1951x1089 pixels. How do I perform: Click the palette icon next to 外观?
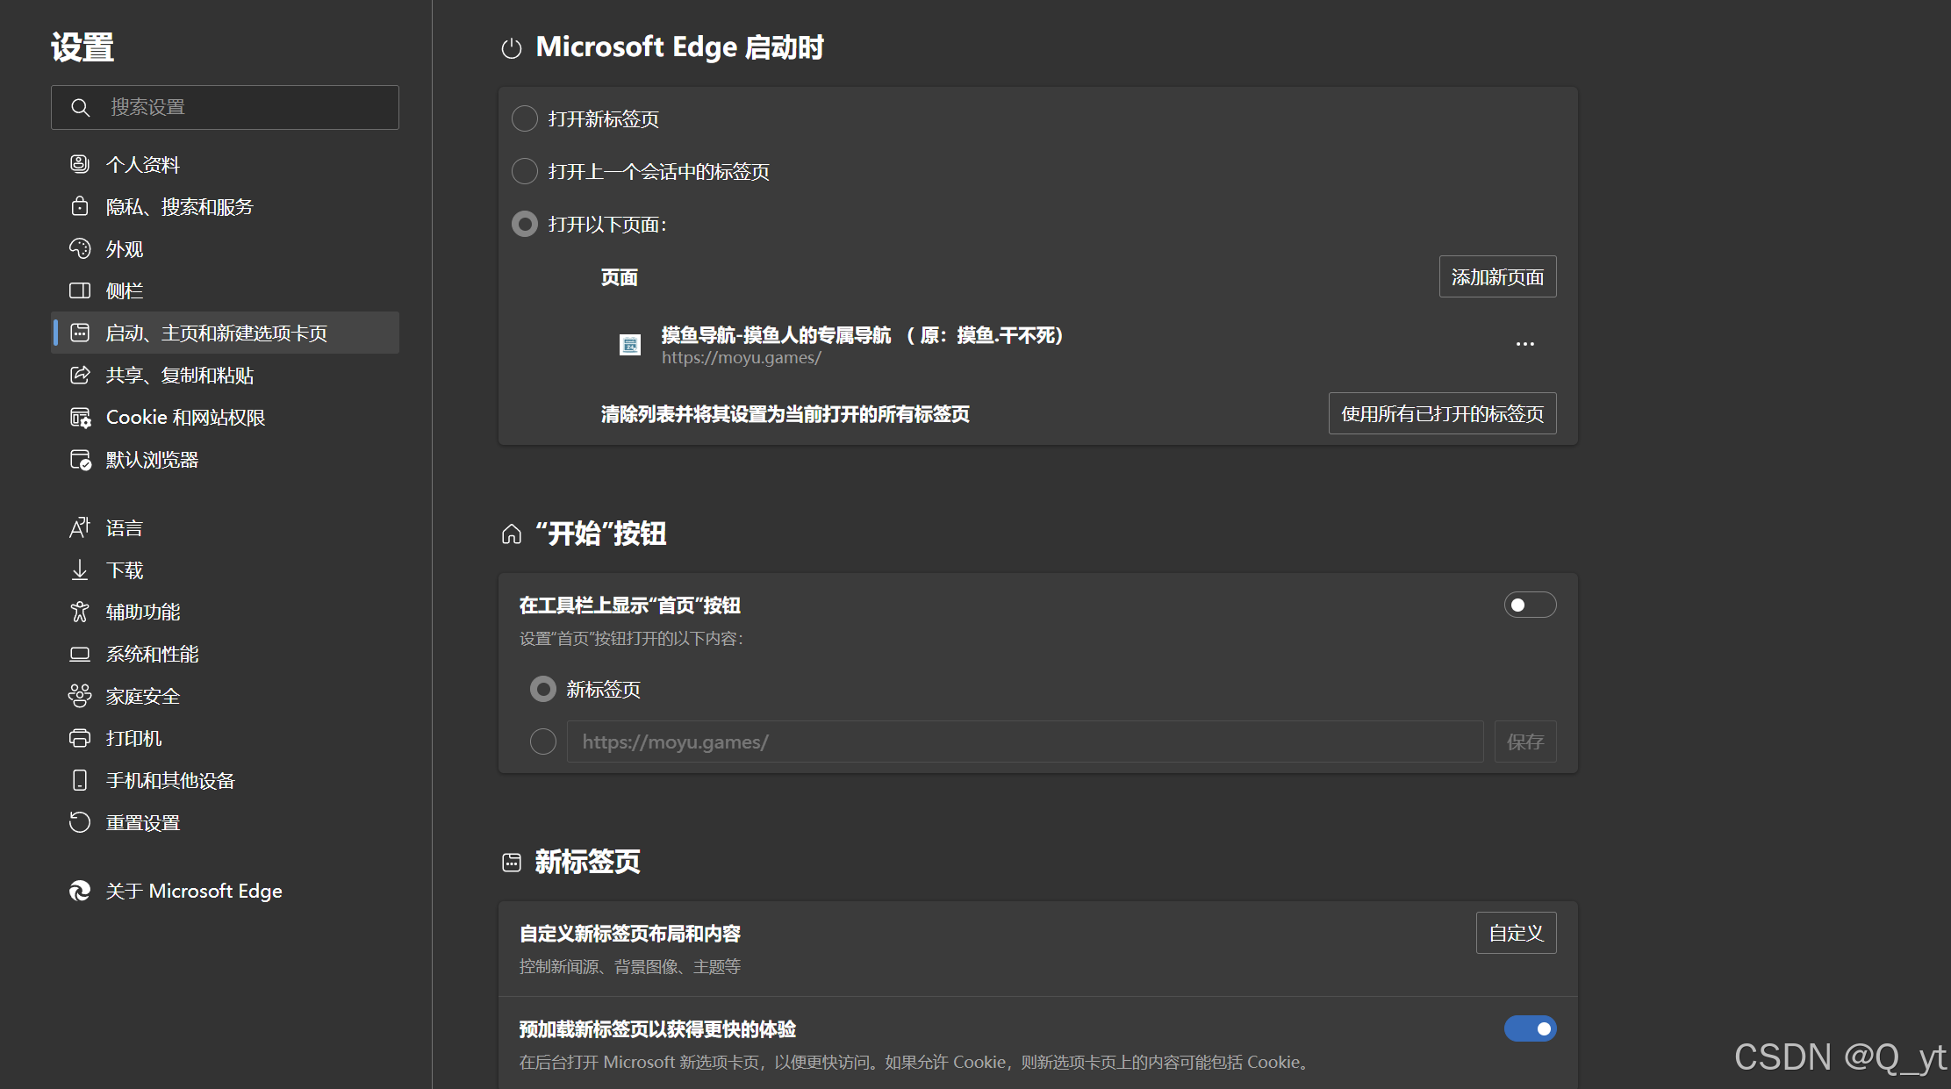[80, 248]
